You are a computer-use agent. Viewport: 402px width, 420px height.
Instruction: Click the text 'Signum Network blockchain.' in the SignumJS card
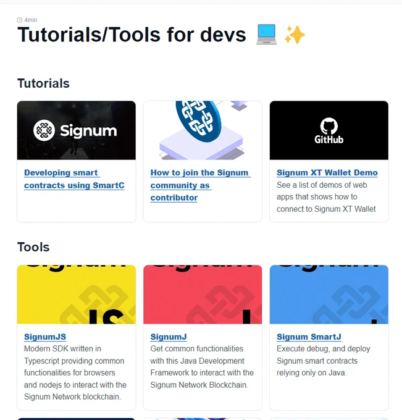(x=72, y=397)
